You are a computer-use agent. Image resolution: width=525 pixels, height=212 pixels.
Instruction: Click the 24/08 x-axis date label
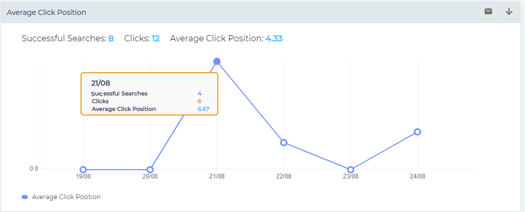418,176
